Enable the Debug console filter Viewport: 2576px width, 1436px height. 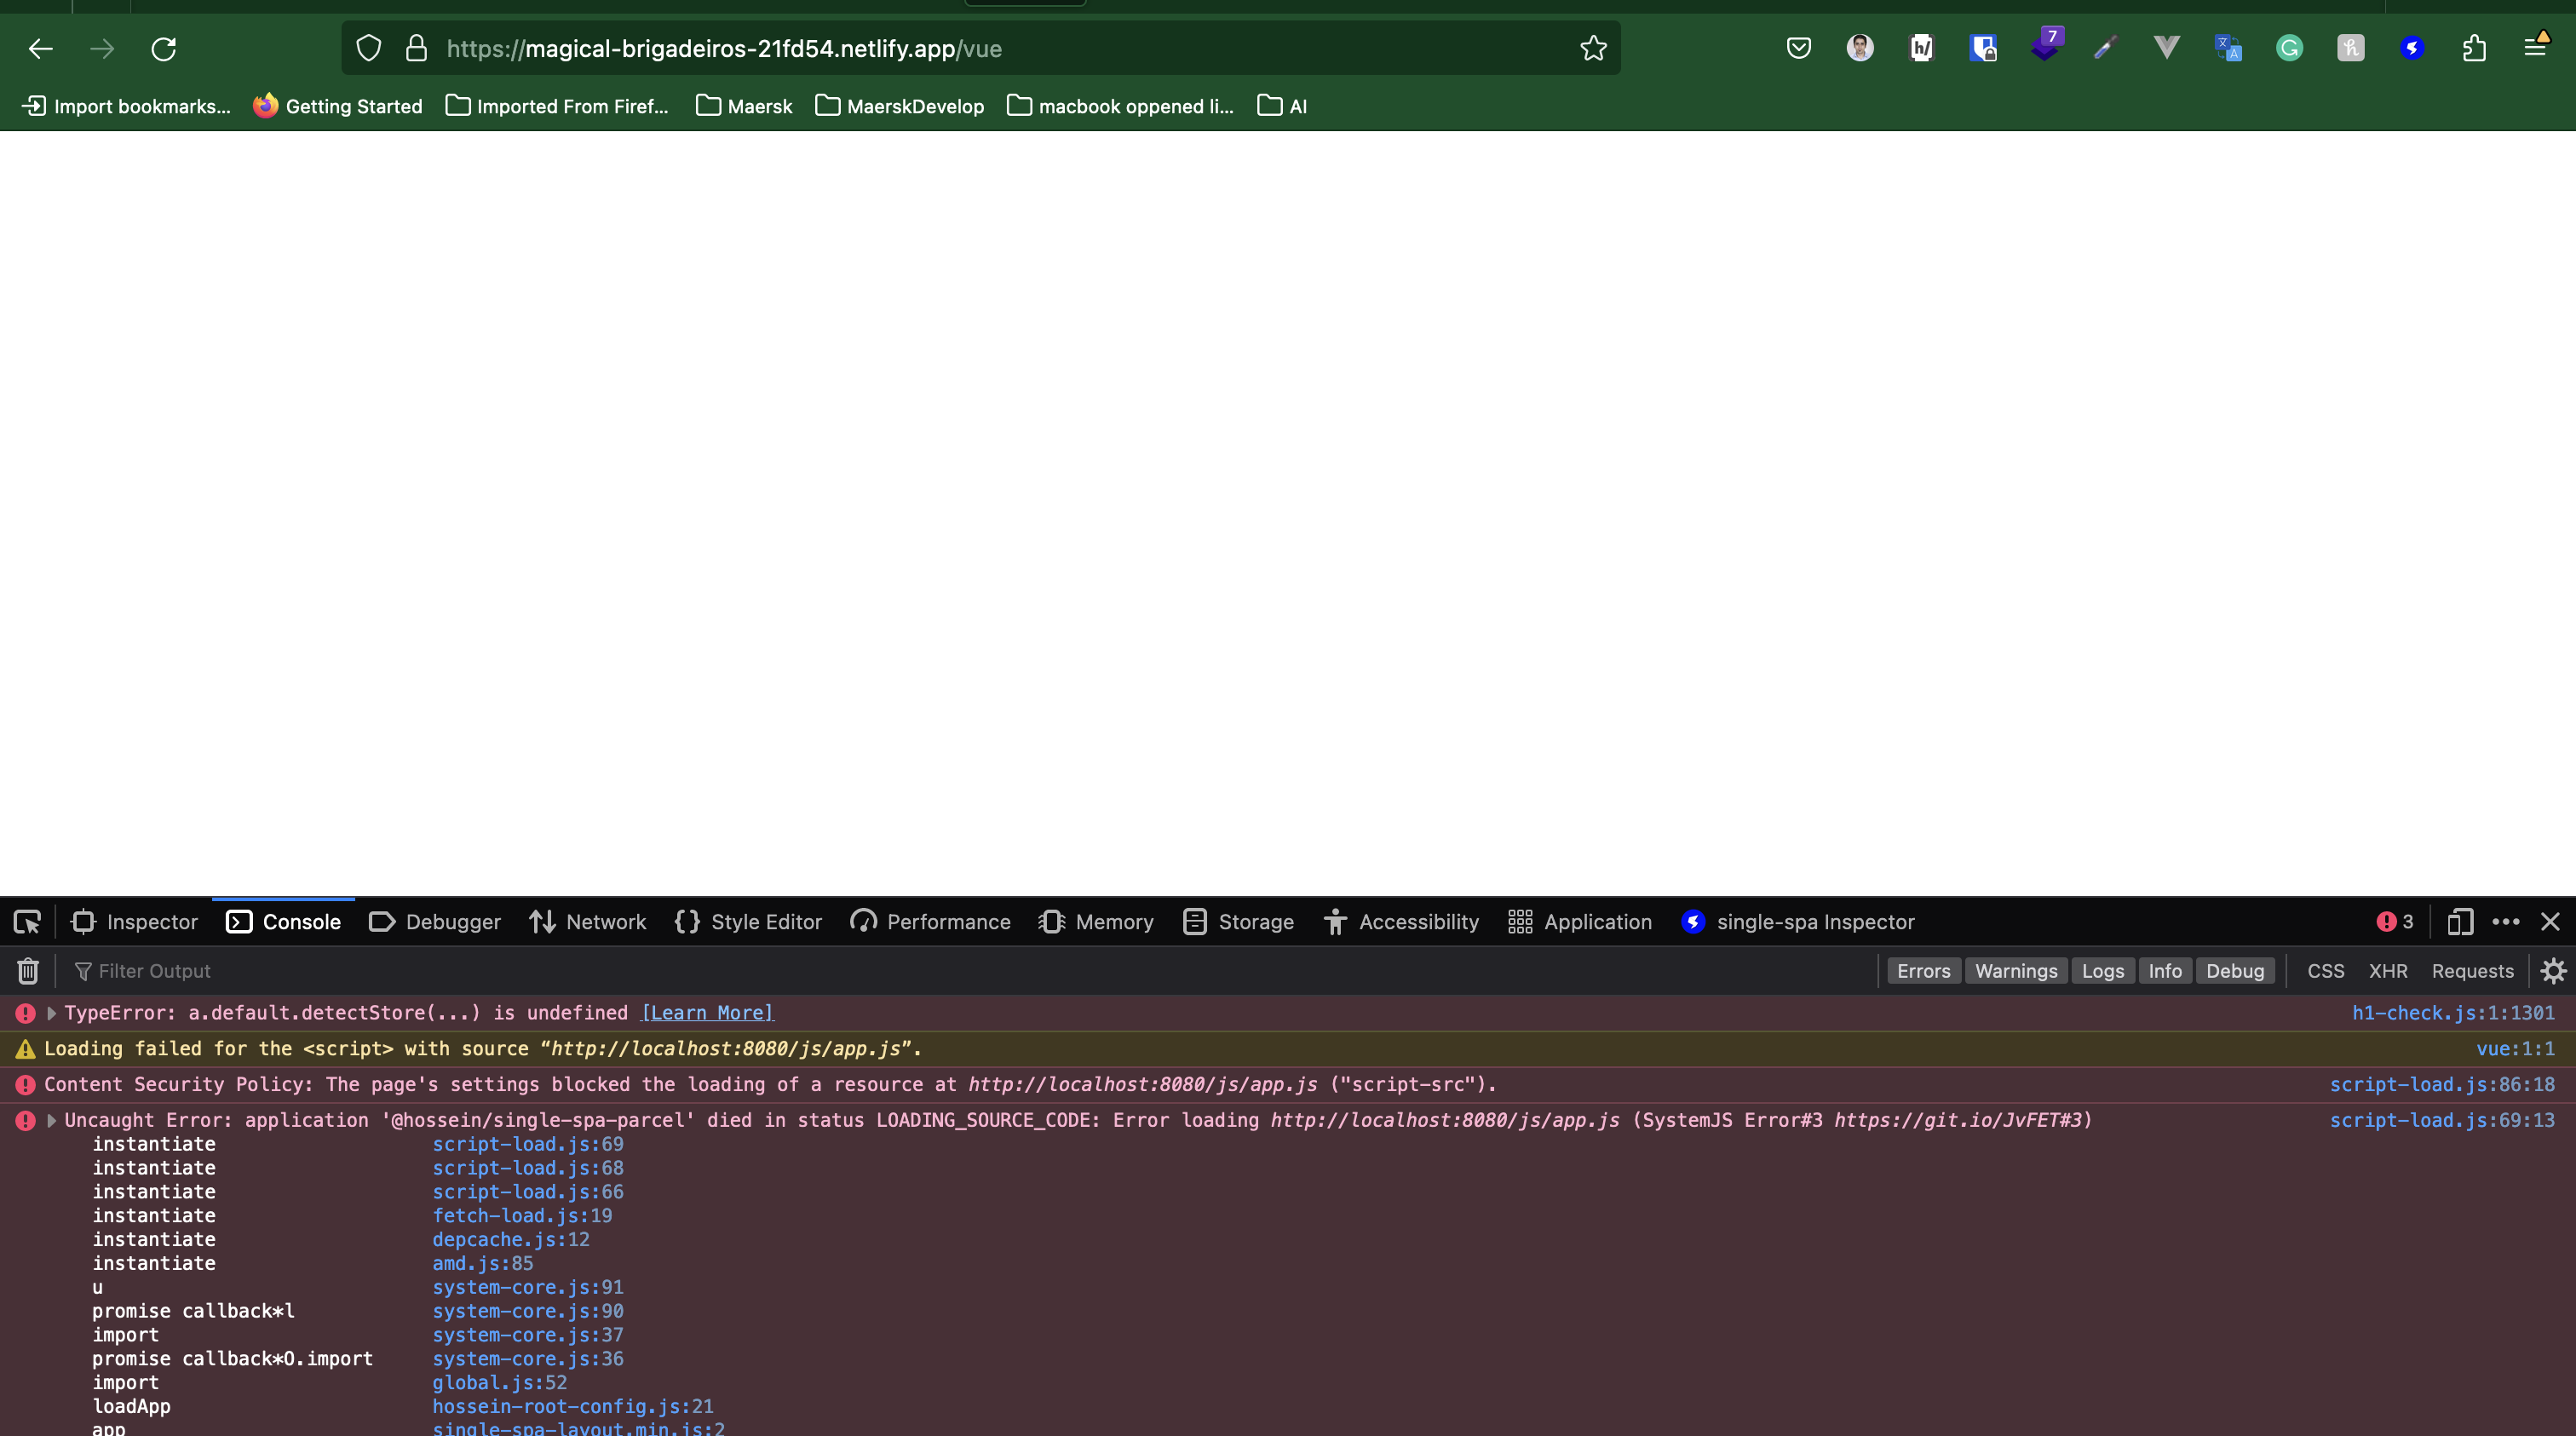coord(2235,970)
